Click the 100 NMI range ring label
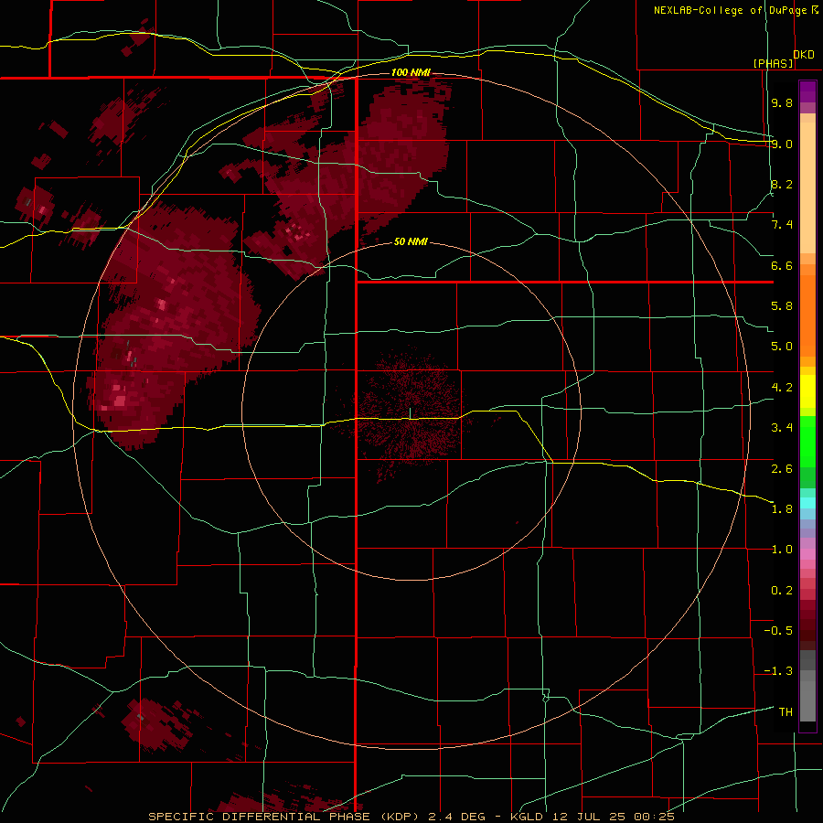Screen dimensions: 823x823 pyautogui.click(x=411, y=72)
